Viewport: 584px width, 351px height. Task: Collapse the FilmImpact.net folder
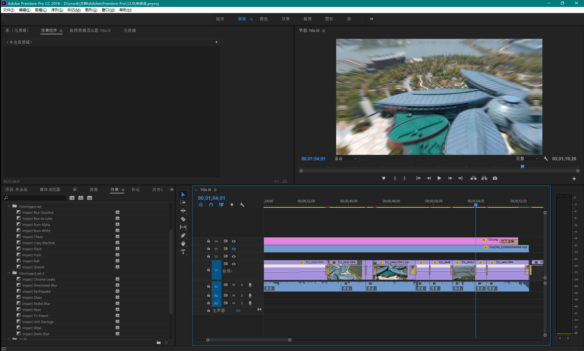point(9,206)
